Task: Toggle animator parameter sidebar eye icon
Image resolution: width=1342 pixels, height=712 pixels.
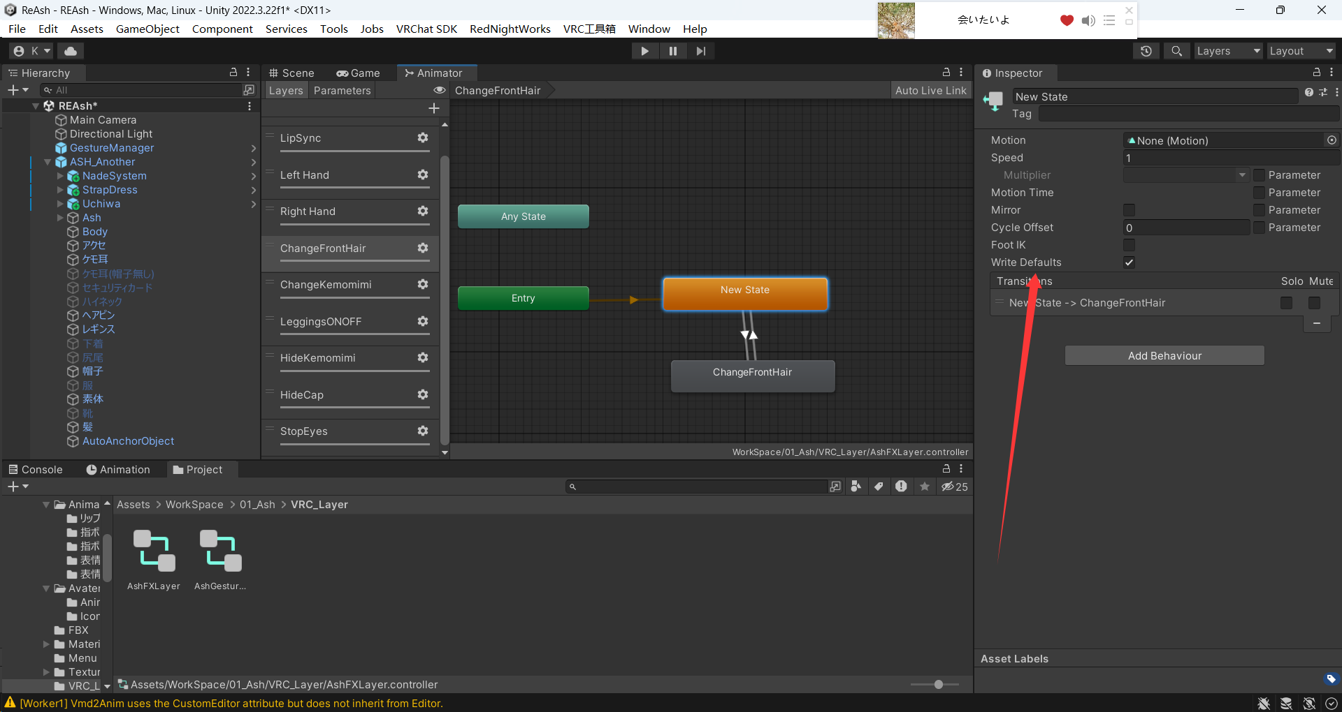Action: tap(440, 91)
